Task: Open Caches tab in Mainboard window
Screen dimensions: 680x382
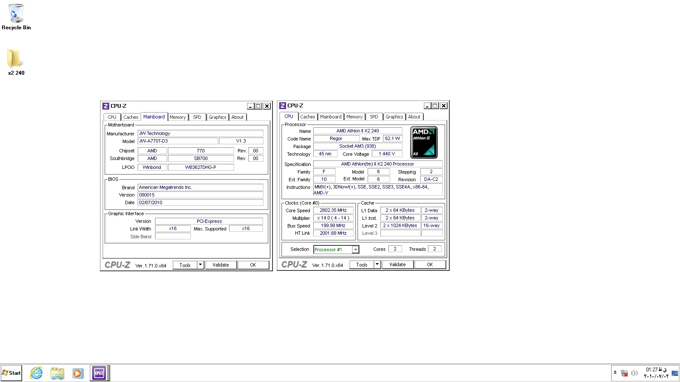Action: click(131, 117)
